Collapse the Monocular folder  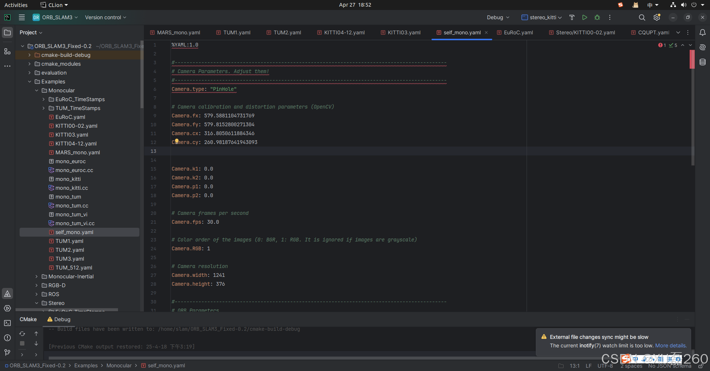click(37, 90)
